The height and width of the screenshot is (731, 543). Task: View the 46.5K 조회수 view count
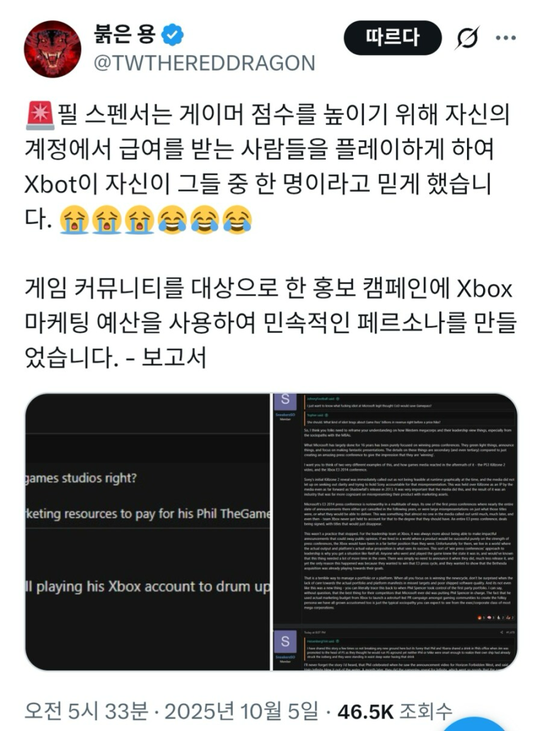(395, 711)
